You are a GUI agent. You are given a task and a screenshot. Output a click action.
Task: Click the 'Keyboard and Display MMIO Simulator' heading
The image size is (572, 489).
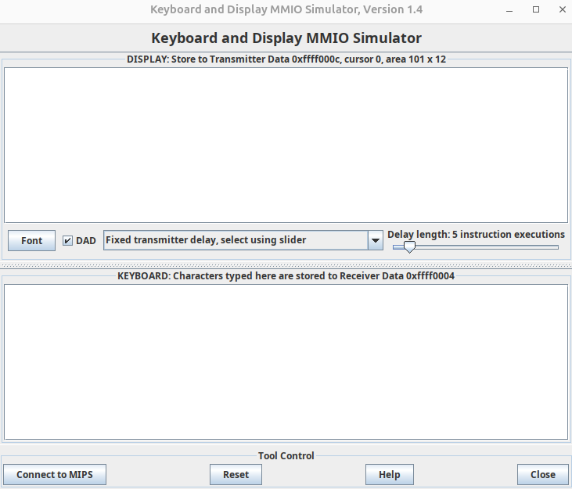(x=286, y=38)
